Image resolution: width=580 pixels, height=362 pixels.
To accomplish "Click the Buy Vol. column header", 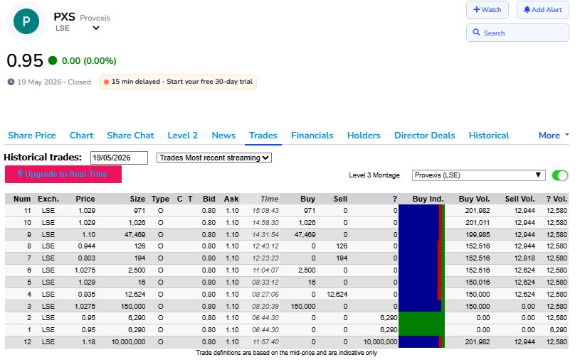I will coord(474,199).
